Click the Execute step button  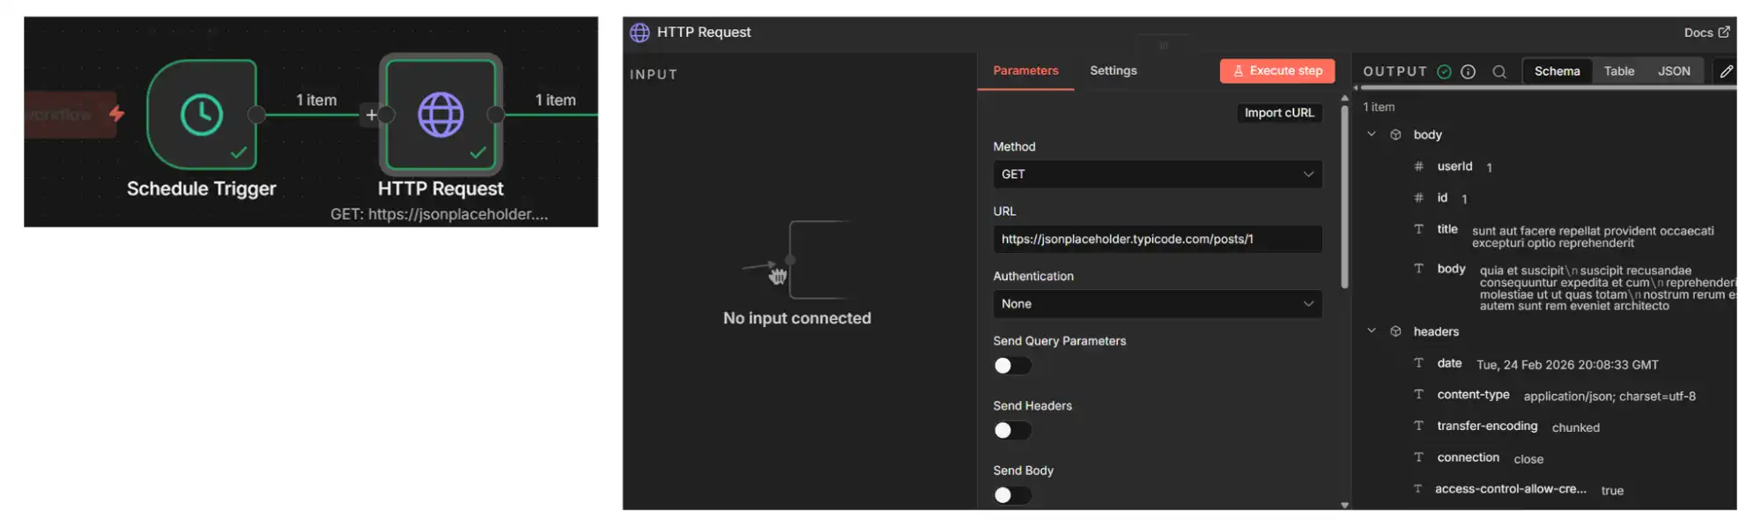coord(1276,71)
